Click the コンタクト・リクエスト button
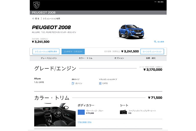The width and height of the screenshot is (196, 131). [x=73, y=51]
